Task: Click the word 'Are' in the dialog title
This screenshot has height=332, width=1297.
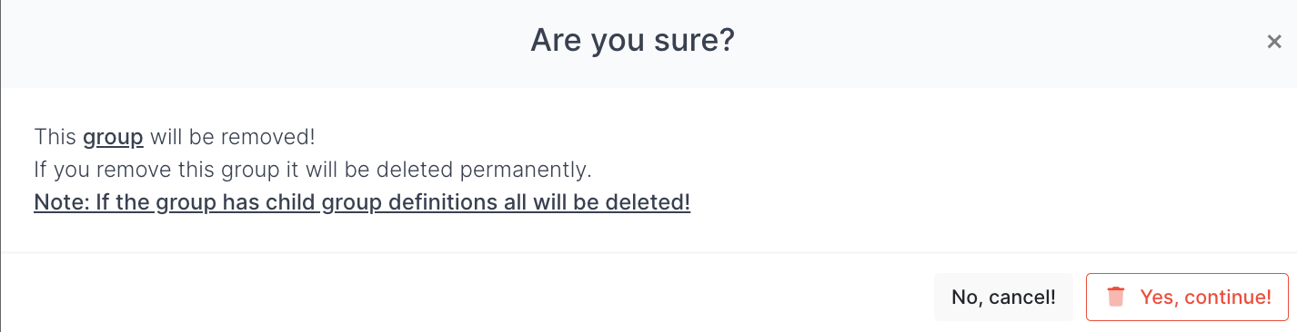Action: 554,41
